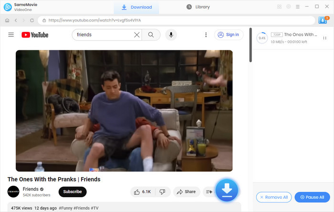Click the 1.0 MB/s download speed text
334x212 pixels.
277,42
